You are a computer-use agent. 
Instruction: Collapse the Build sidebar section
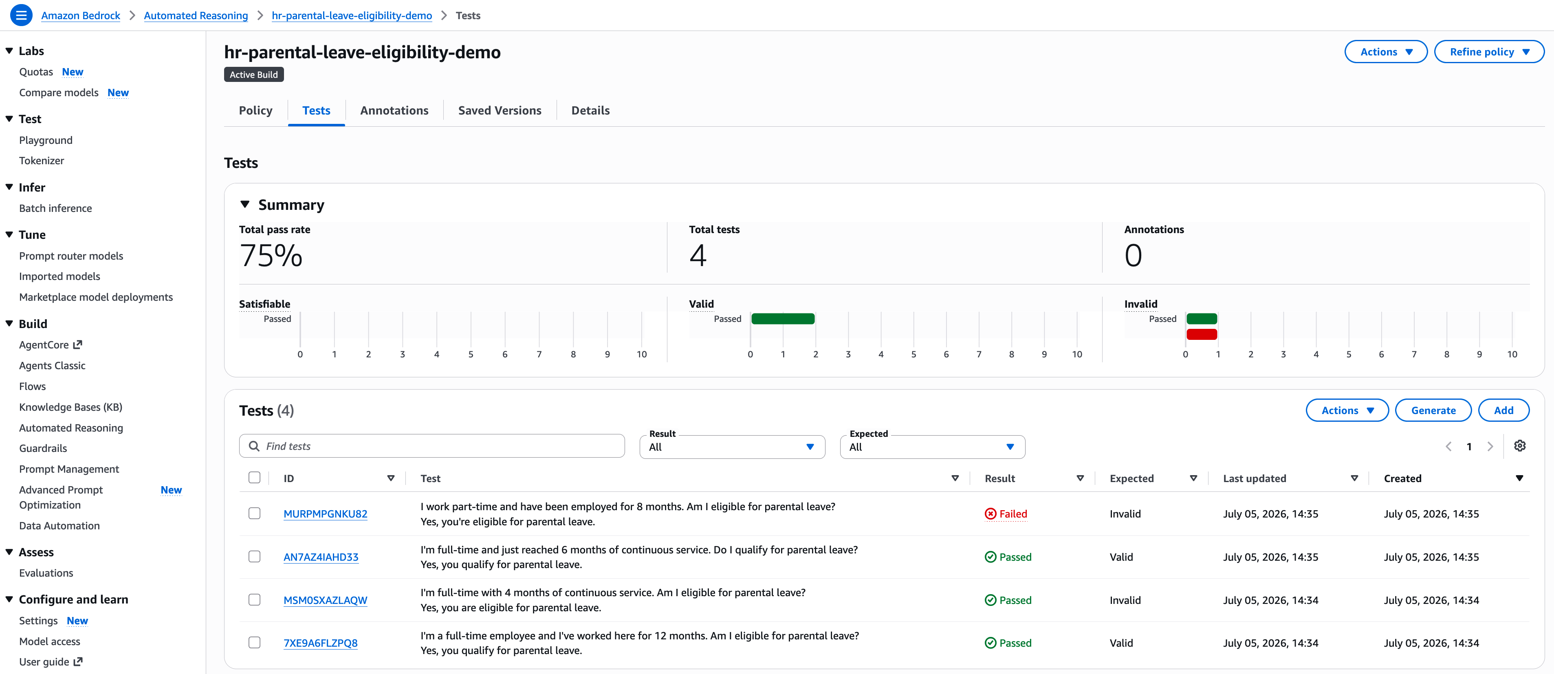point(9,324)
